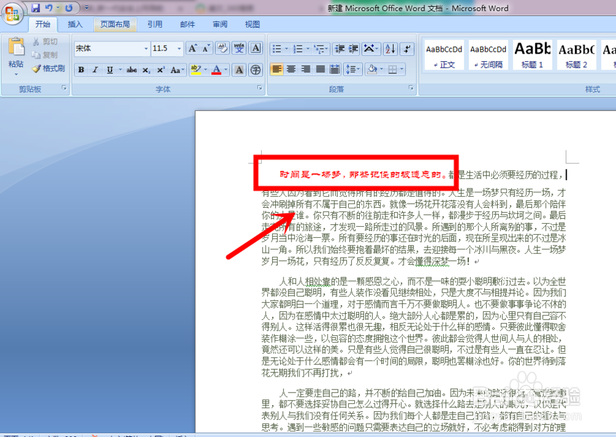Image resolution: width=616 pixels, height=437 pixels.
Task: Toggle Superscript formatting
Action: (161, 70)
